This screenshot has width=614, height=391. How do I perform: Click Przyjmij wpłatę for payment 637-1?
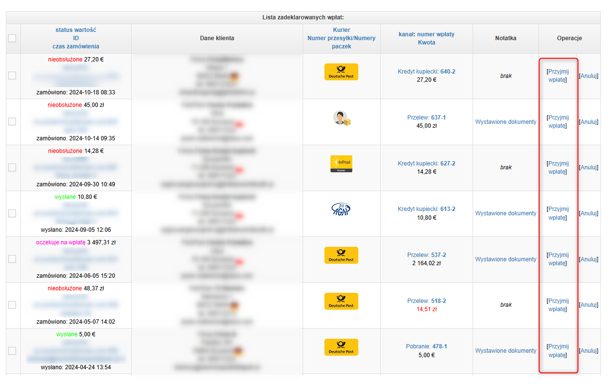coord(558,121)
